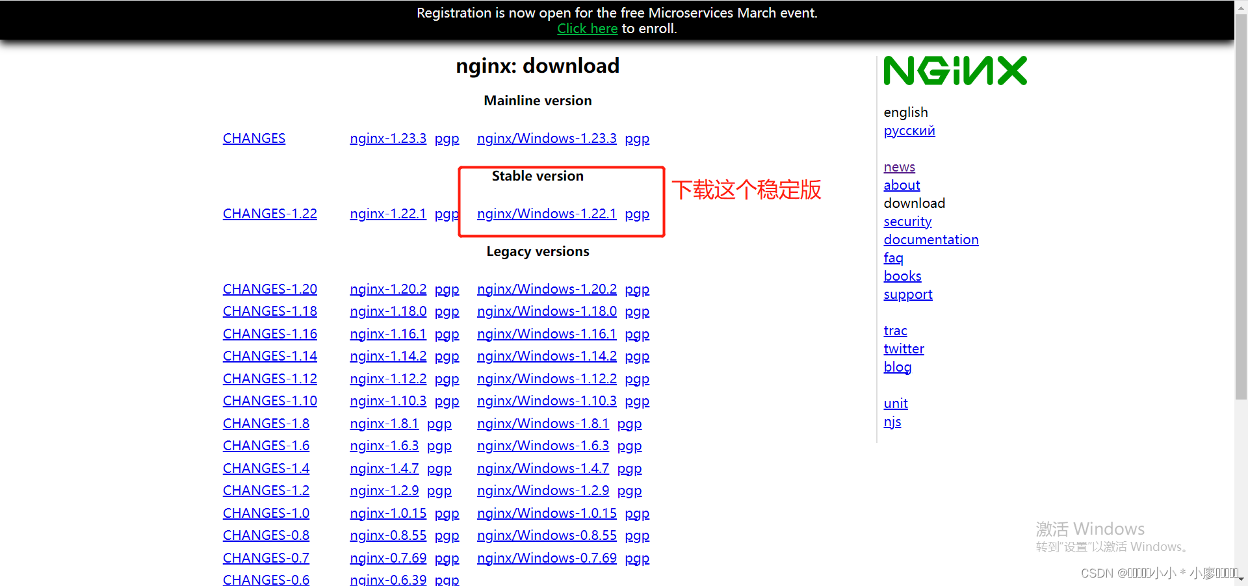
Task: Download nginx-1.23.3 source
Action: (388, 138)
